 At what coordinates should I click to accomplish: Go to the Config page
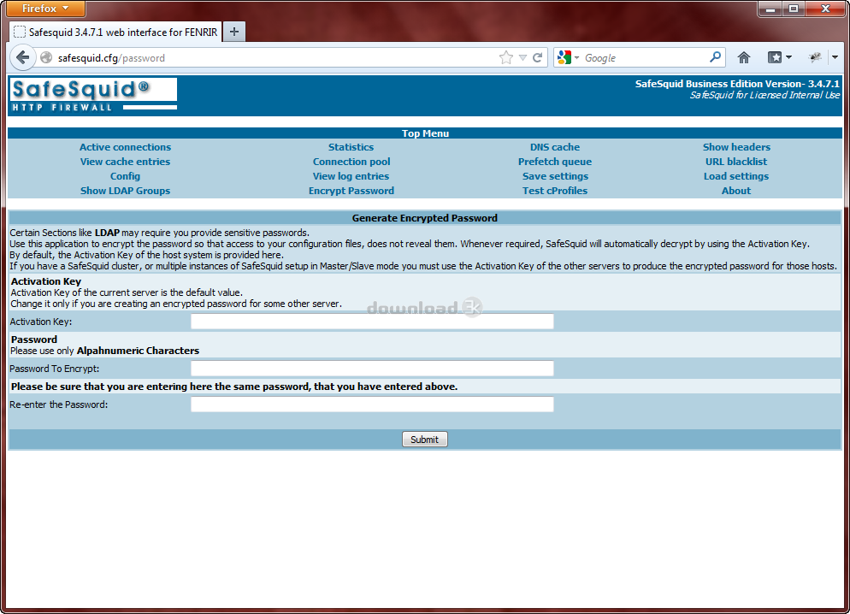125,176
